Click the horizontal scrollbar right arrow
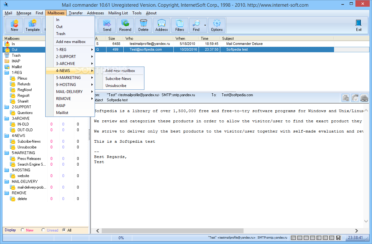 (x=356, y=231)
